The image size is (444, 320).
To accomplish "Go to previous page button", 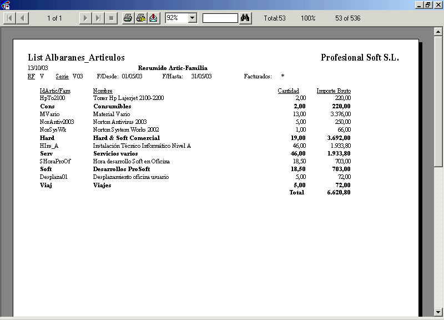I will (23, 18).
